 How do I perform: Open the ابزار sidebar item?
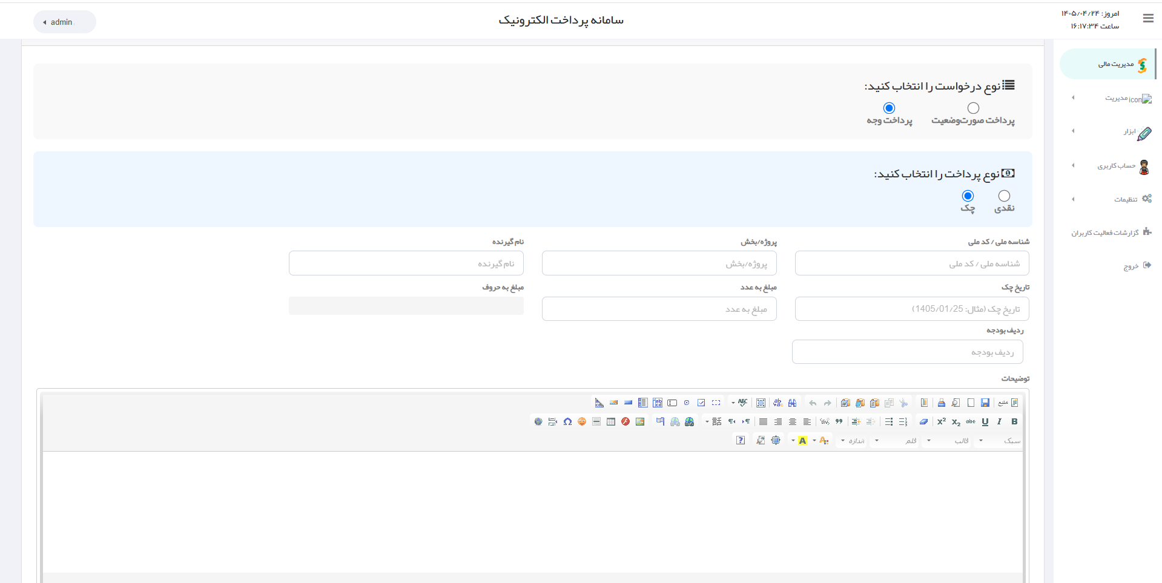point(1112,131)
